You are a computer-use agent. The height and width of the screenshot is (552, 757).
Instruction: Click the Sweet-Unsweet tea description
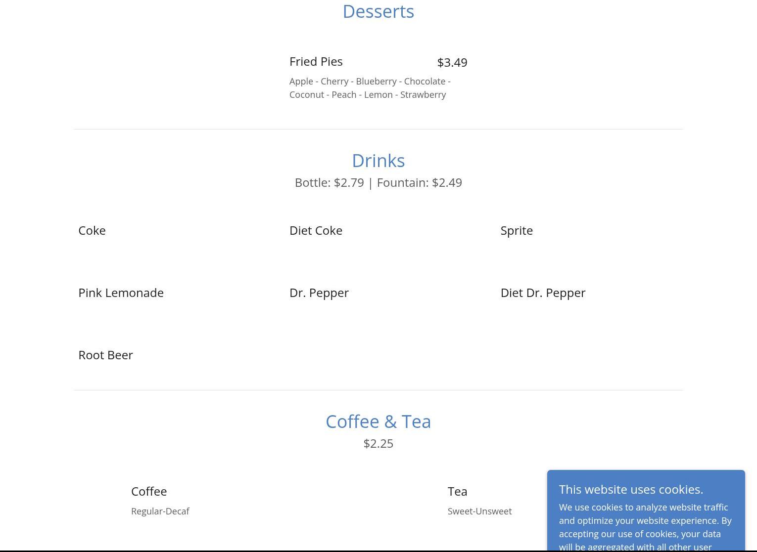pos(479,511)
